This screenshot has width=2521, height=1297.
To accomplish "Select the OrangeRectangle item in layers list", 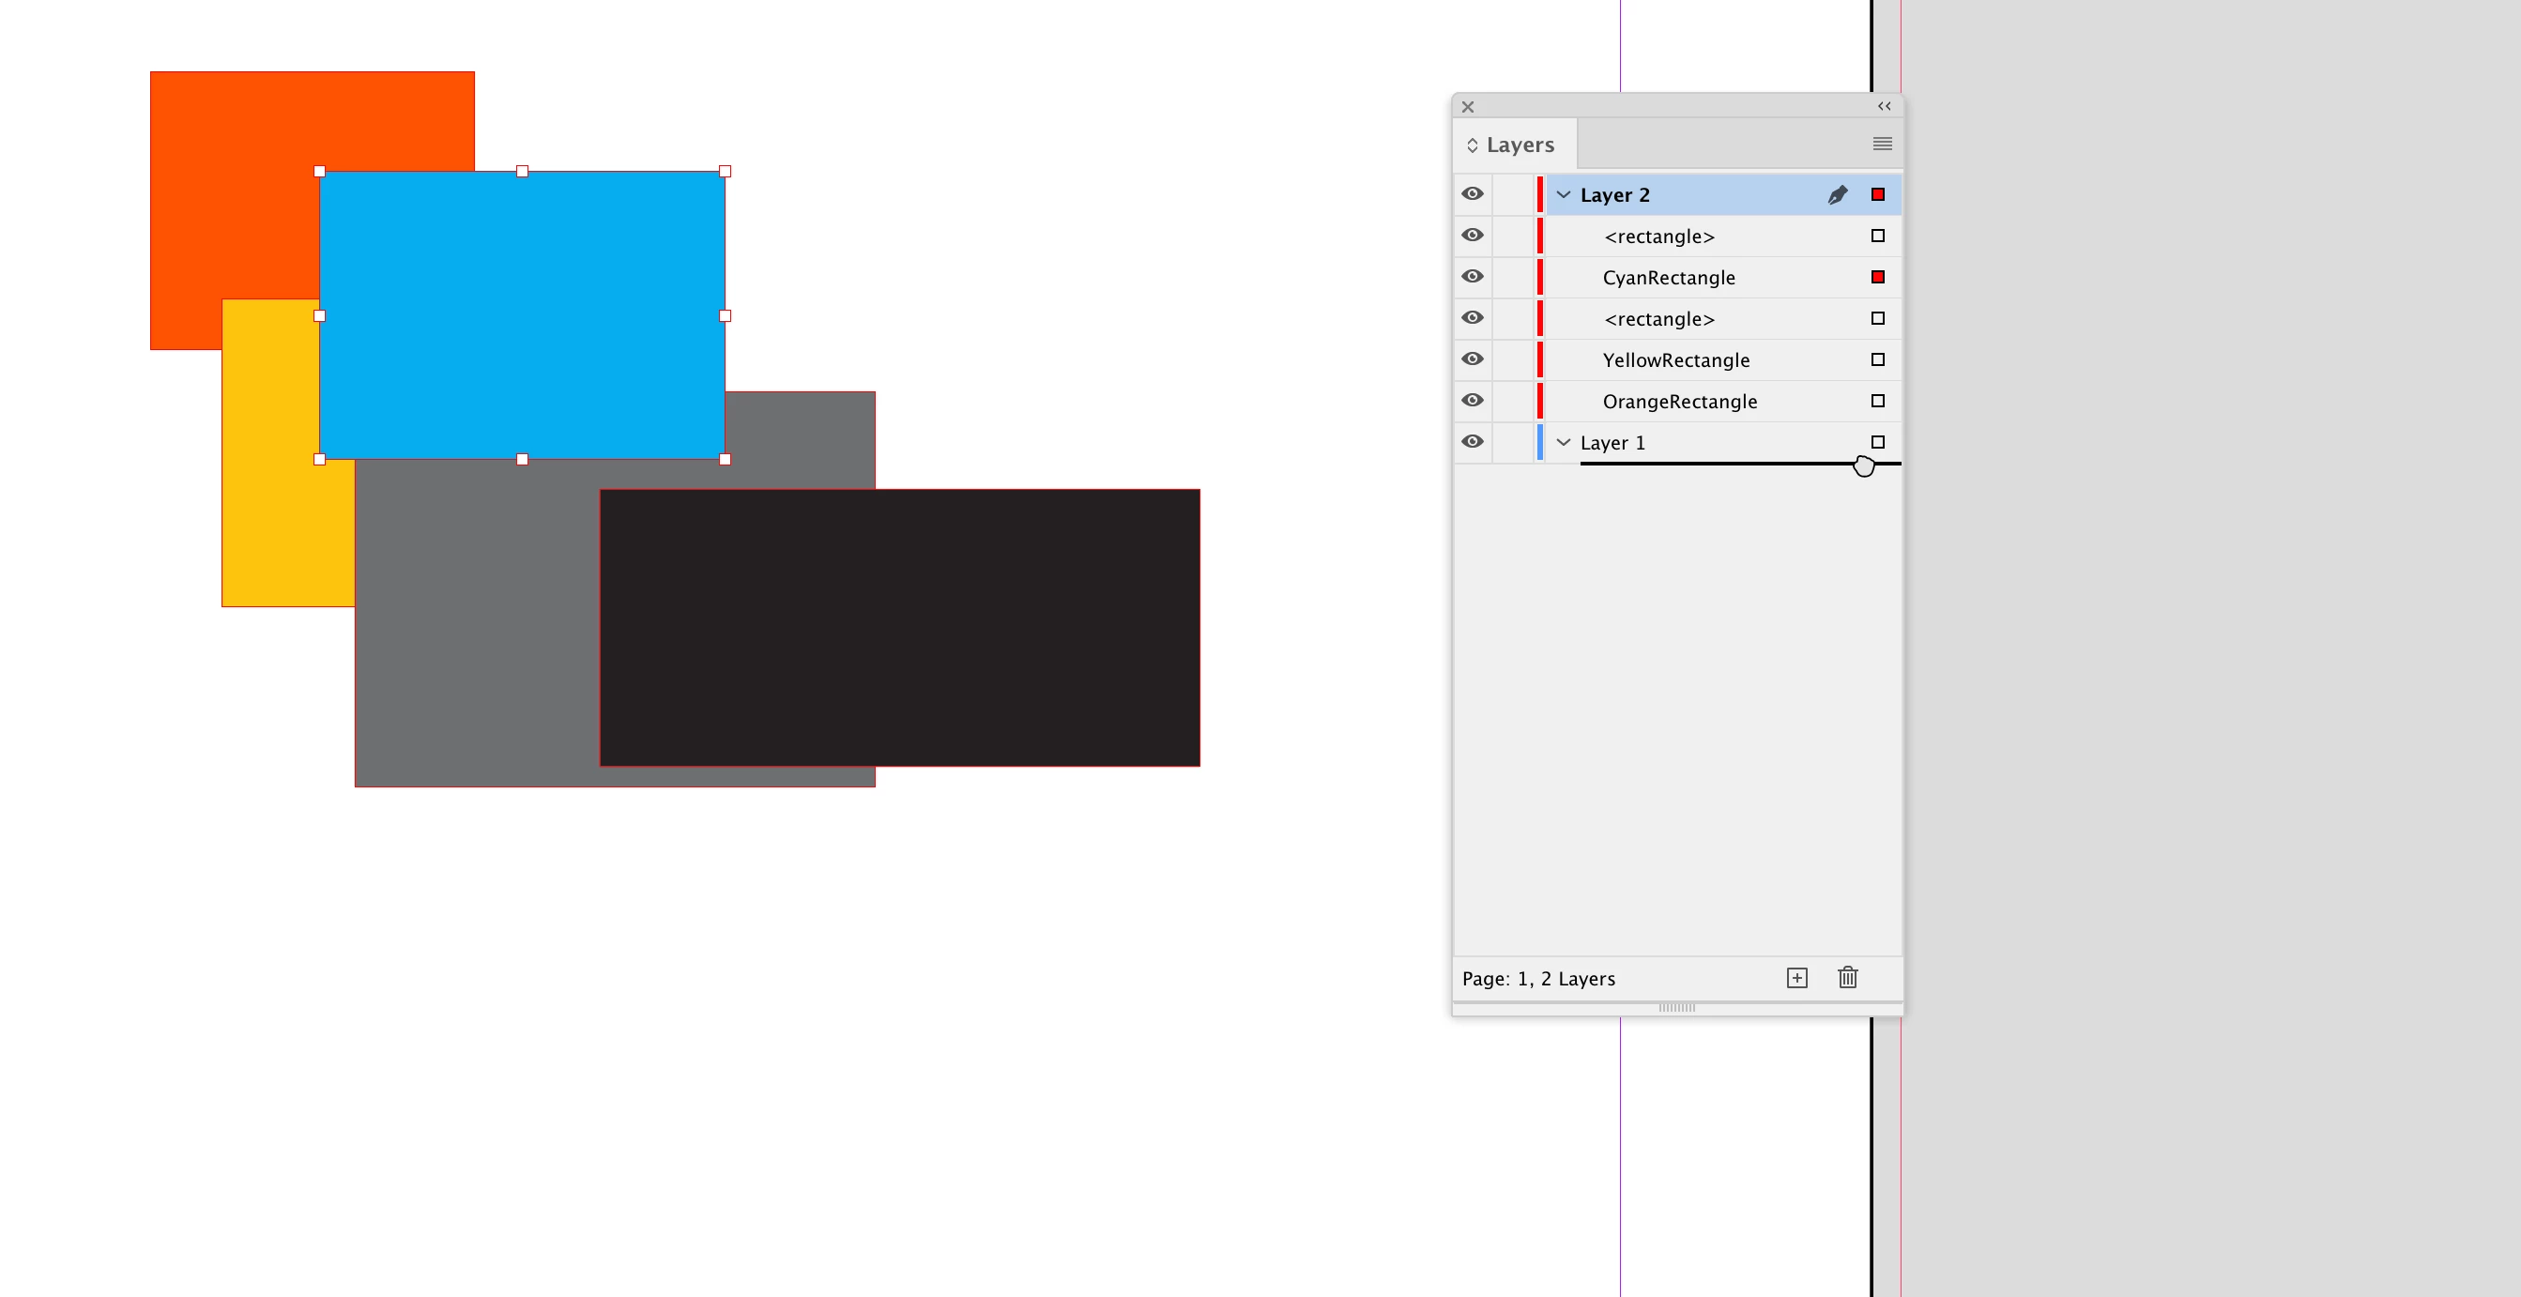I will (1679, 402).
